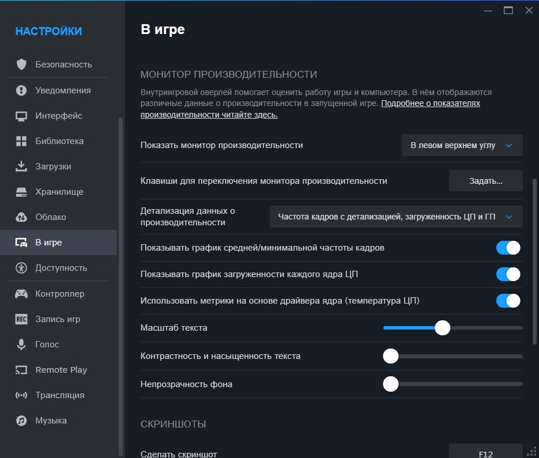
Task: Click the Масштаб текста slider handle
Action: (442, 328)
